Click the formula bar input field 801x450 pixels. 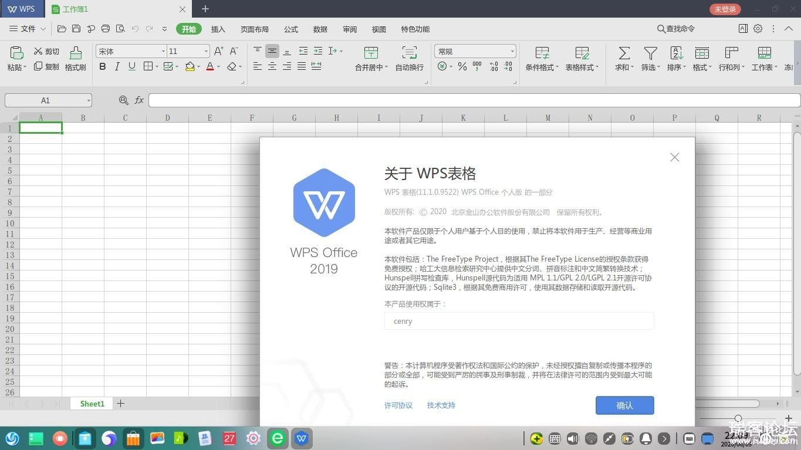tap(474, 100)
